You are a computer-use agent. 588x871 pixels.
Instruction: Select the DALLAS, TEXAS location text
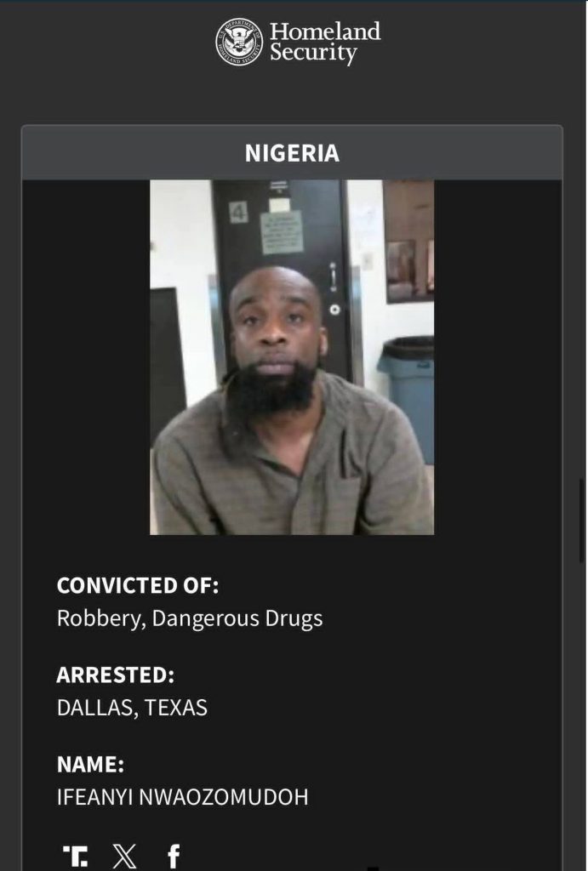click(132, 708)
